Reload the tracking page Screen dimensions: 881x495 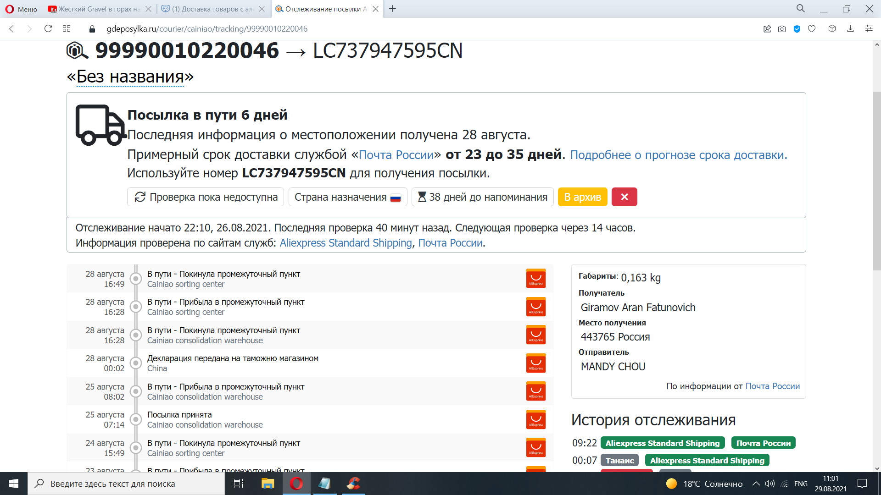48,29
